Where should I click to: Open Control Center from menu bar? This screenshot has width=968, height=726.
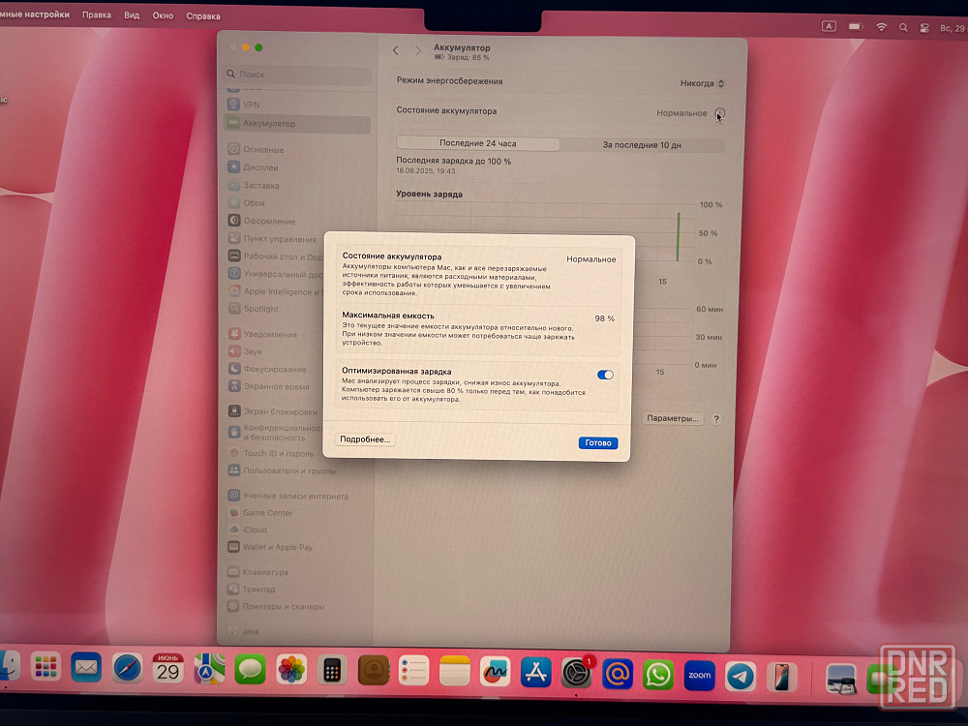coord(924,28)
